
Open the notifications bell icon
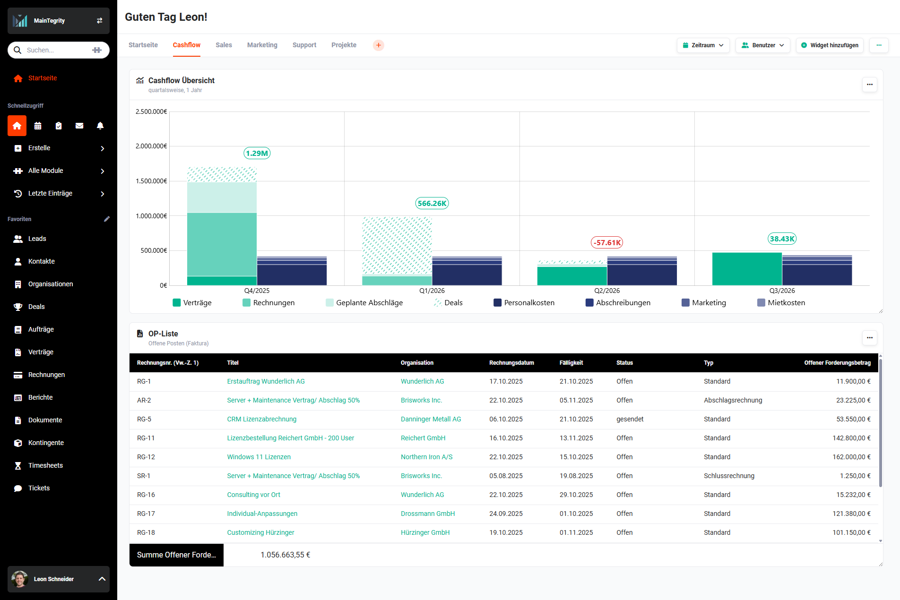click(100, 126)
